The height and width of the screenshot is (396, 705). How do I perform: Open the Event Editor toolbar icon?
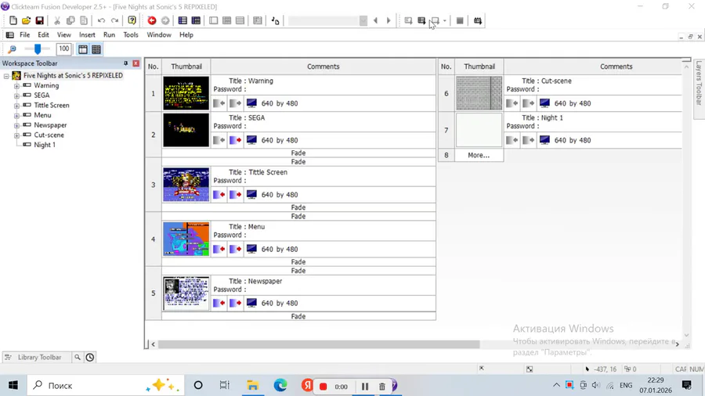tap(227, 20)
